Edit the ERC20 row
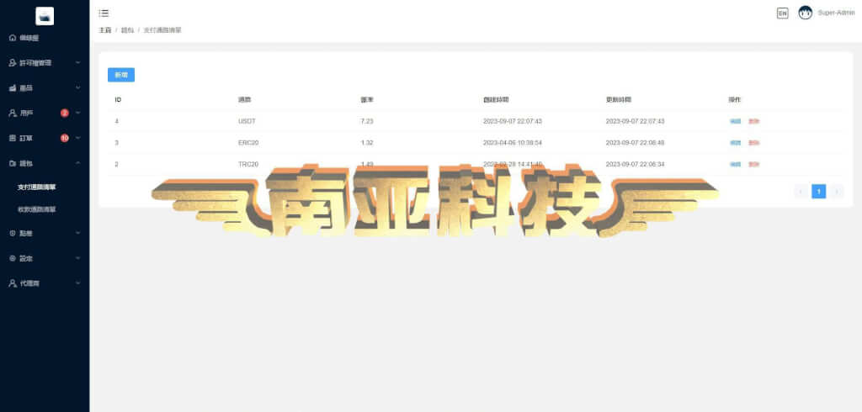The image size is (862, 412). (x=735, y=143)
